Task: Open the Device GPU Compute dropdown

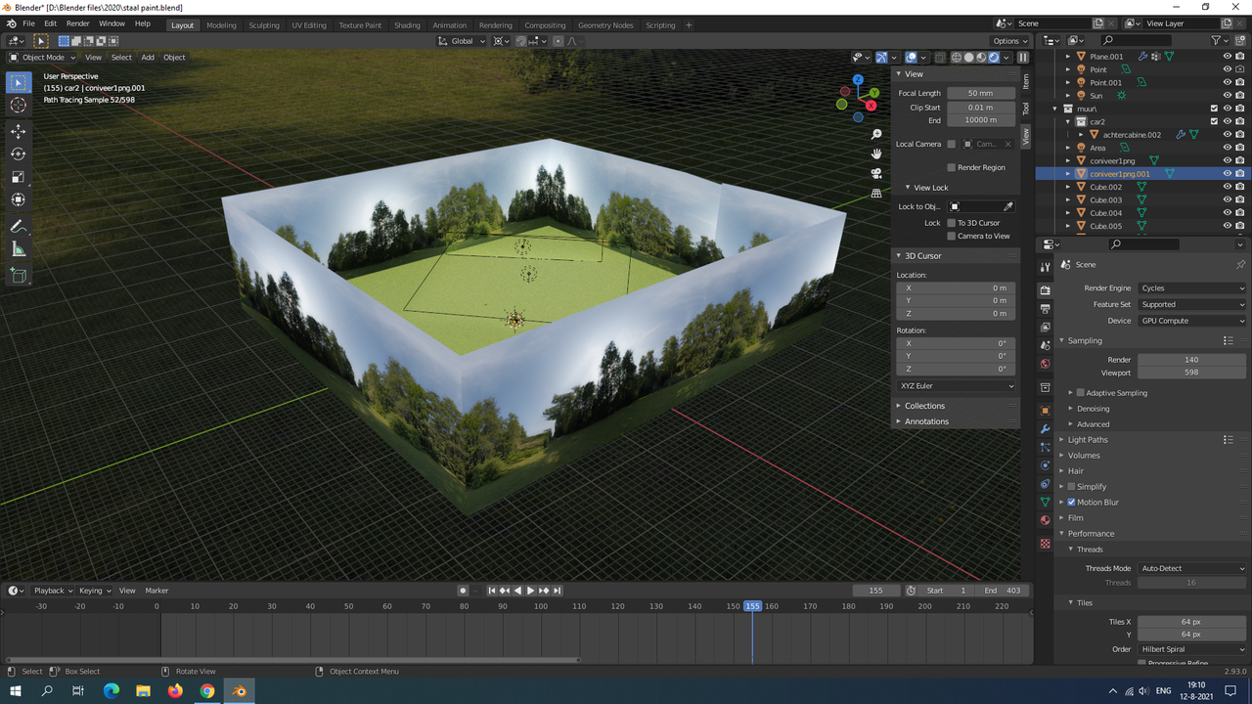Action: pos(1192,321)
